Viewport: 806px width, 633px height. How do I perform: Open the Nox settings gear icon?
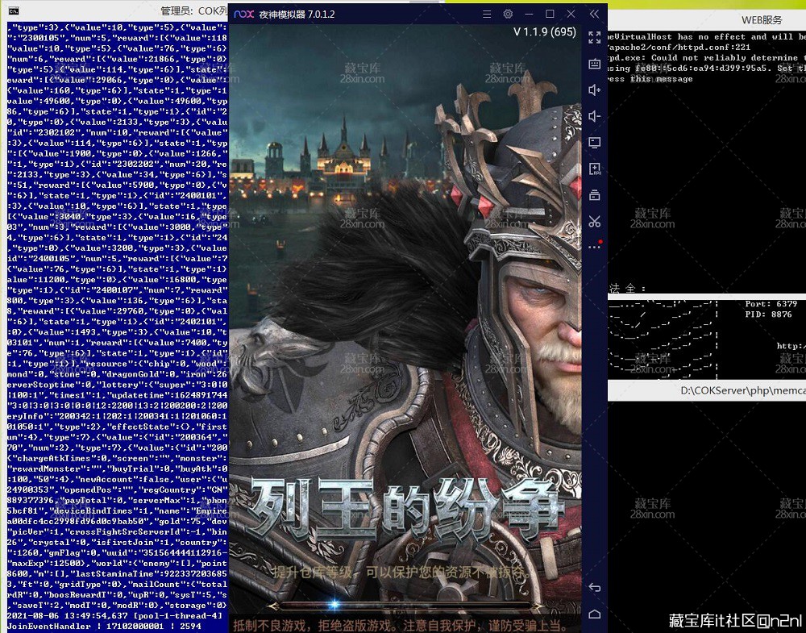(x=507, y=14)
